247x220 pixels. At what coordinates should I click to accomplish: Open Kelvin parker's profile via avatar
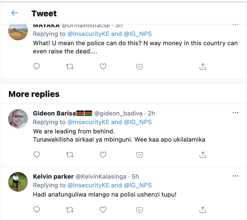(x=18, y=182)
